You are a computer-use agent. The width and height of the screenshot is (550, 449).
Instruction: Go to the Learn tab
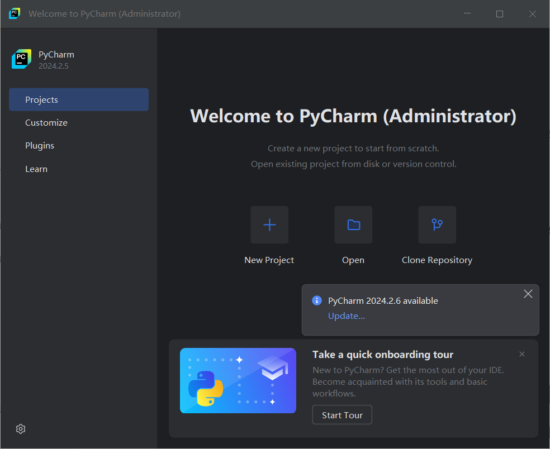tap(79, 169)
